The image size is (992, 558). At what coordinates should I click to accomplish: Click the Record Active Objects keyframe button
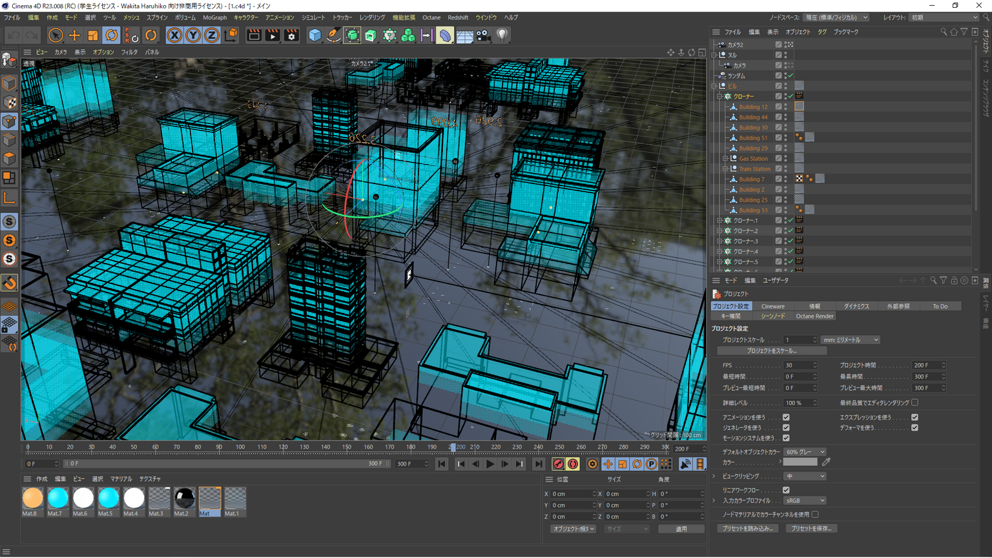558,464
